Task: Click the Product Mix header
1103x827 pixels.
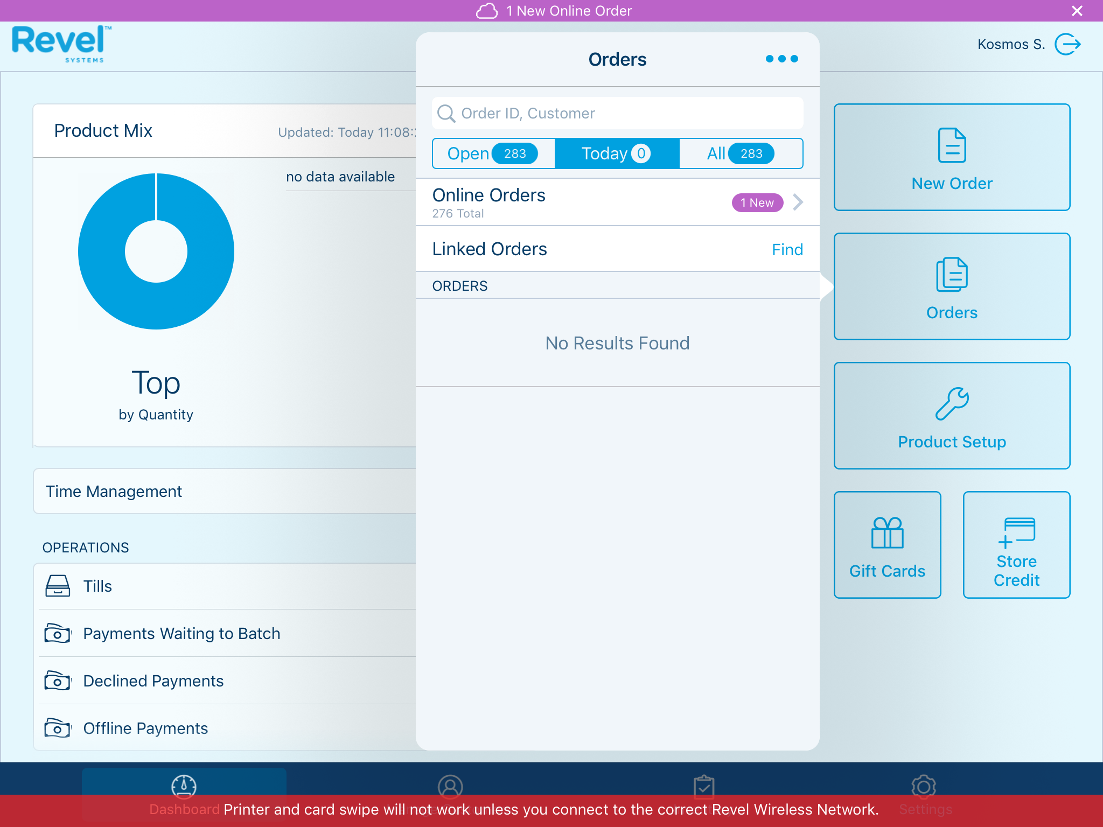Action: coord(103,131)
